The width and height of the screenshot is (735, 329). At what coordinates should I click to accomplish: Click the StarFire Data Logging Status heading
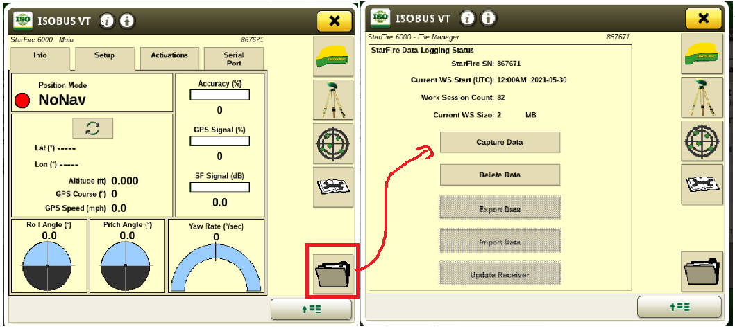(x=422, y=50)
